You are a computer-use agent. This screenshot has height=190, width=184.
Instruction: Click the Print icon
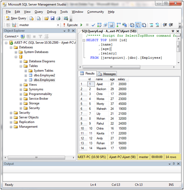(x=58, y=18)
